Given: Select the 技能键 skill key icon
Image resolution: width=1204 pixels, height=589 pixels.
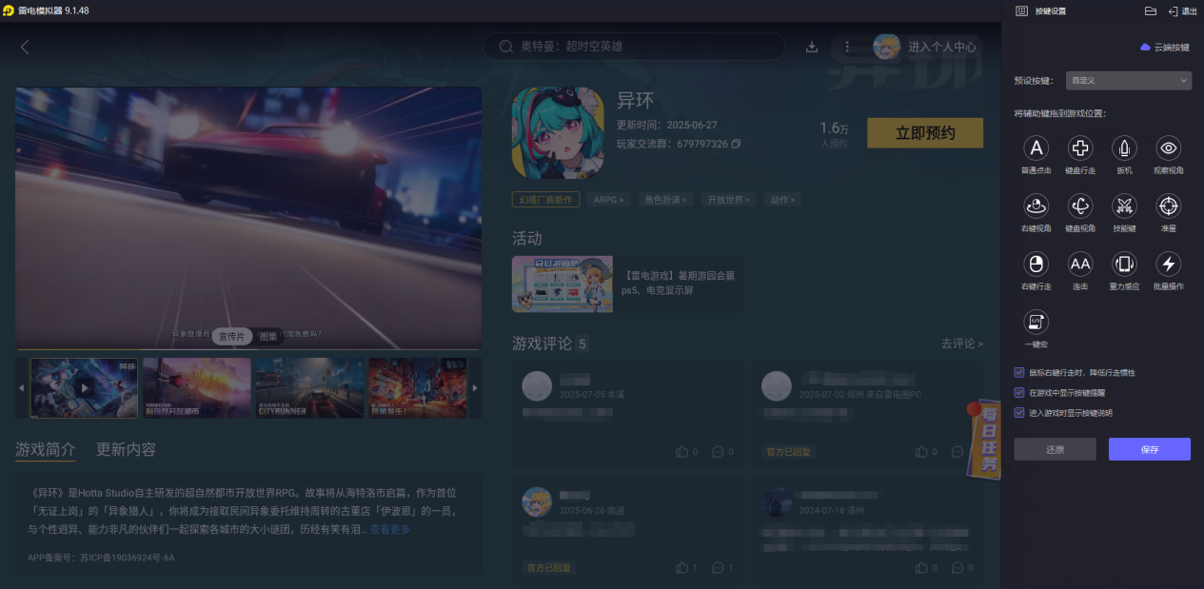Looking at the screenshot, I should tap(1123, 207).
